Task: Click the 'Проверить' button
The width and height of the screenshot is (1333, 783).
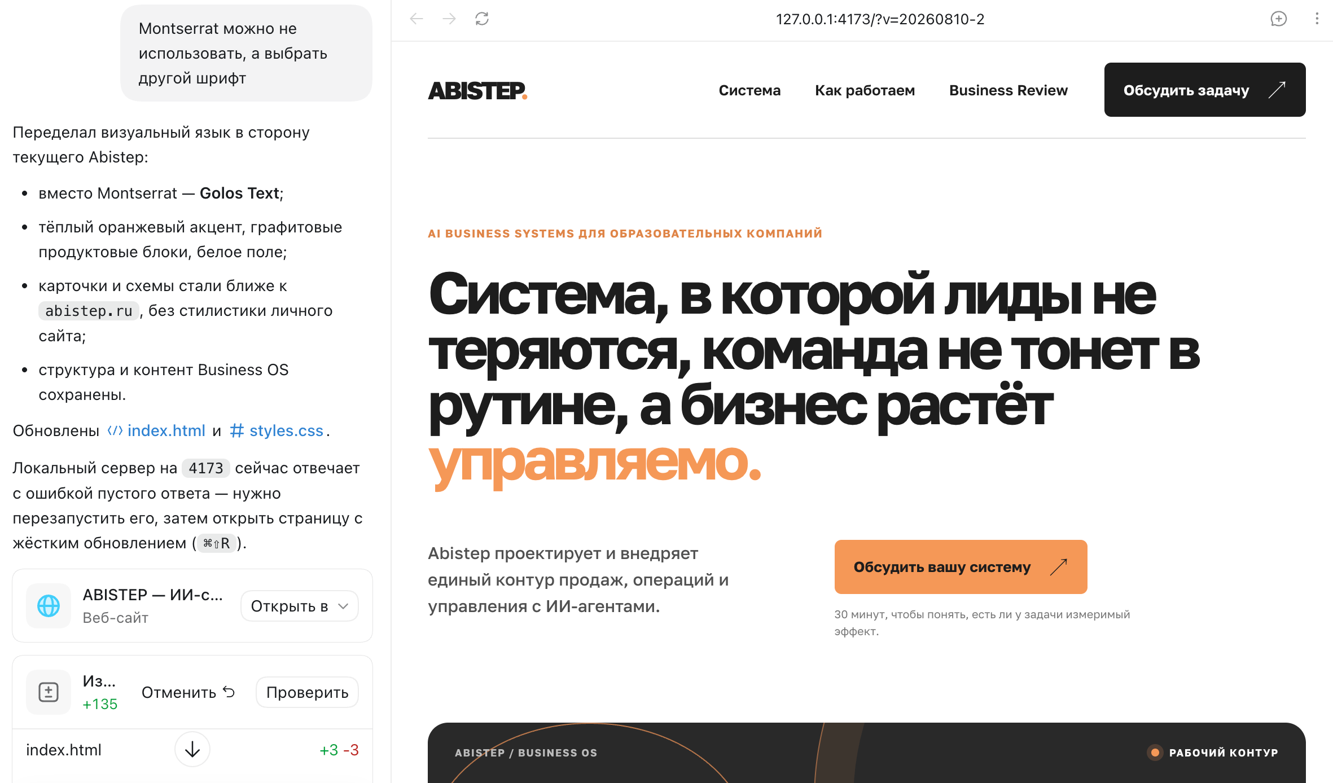Action: [x=308, y=692]
